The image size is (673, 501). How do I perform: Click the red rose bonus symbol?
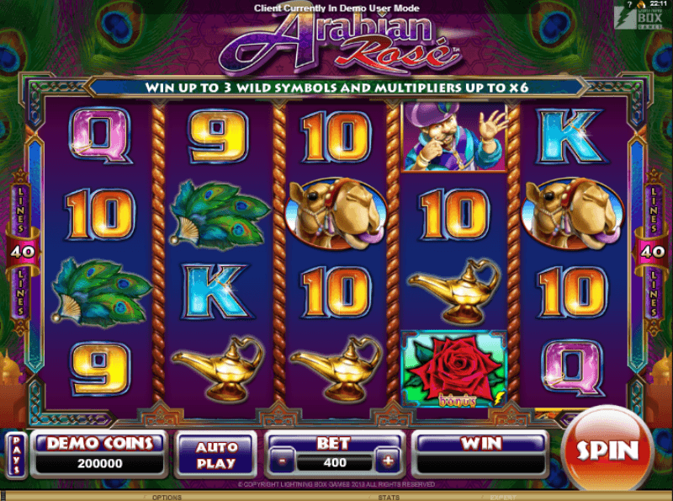454,369
